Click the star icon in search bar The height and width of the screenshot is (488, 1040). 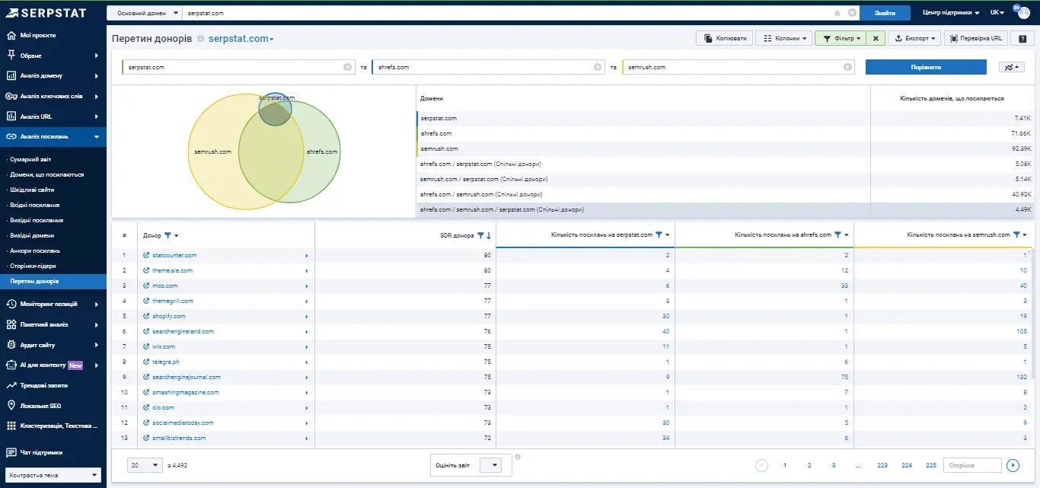[x=837, y=13]
